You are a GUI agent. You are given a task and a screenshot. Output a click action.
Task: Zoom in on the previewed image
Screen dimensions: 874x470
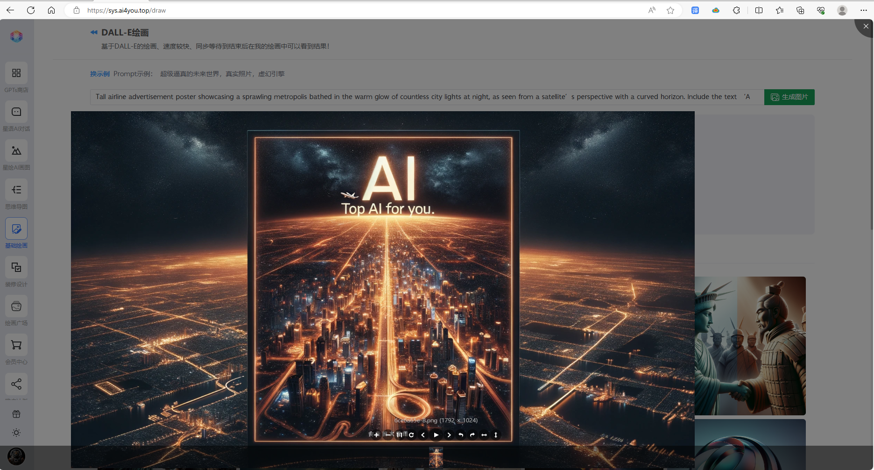376,435
